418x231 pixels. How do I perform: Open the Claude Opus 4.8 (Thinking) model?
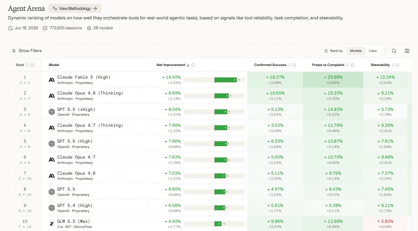tap(90, 93)
